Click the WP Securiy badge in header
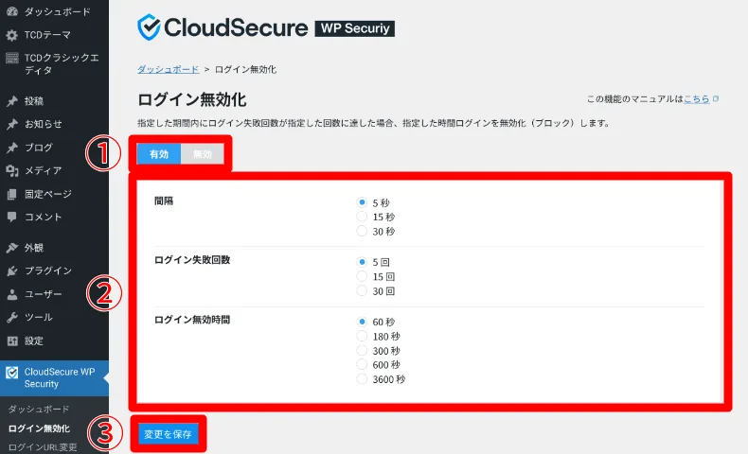The image size is (748, 454). (x=355, y=28)
